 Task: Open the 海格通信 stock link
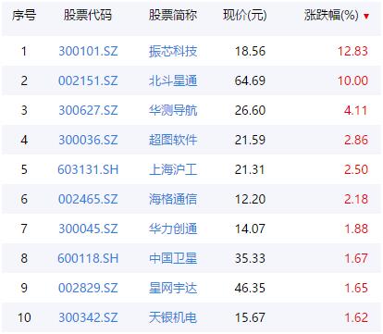pyautogui.click(x=173, y=199)
